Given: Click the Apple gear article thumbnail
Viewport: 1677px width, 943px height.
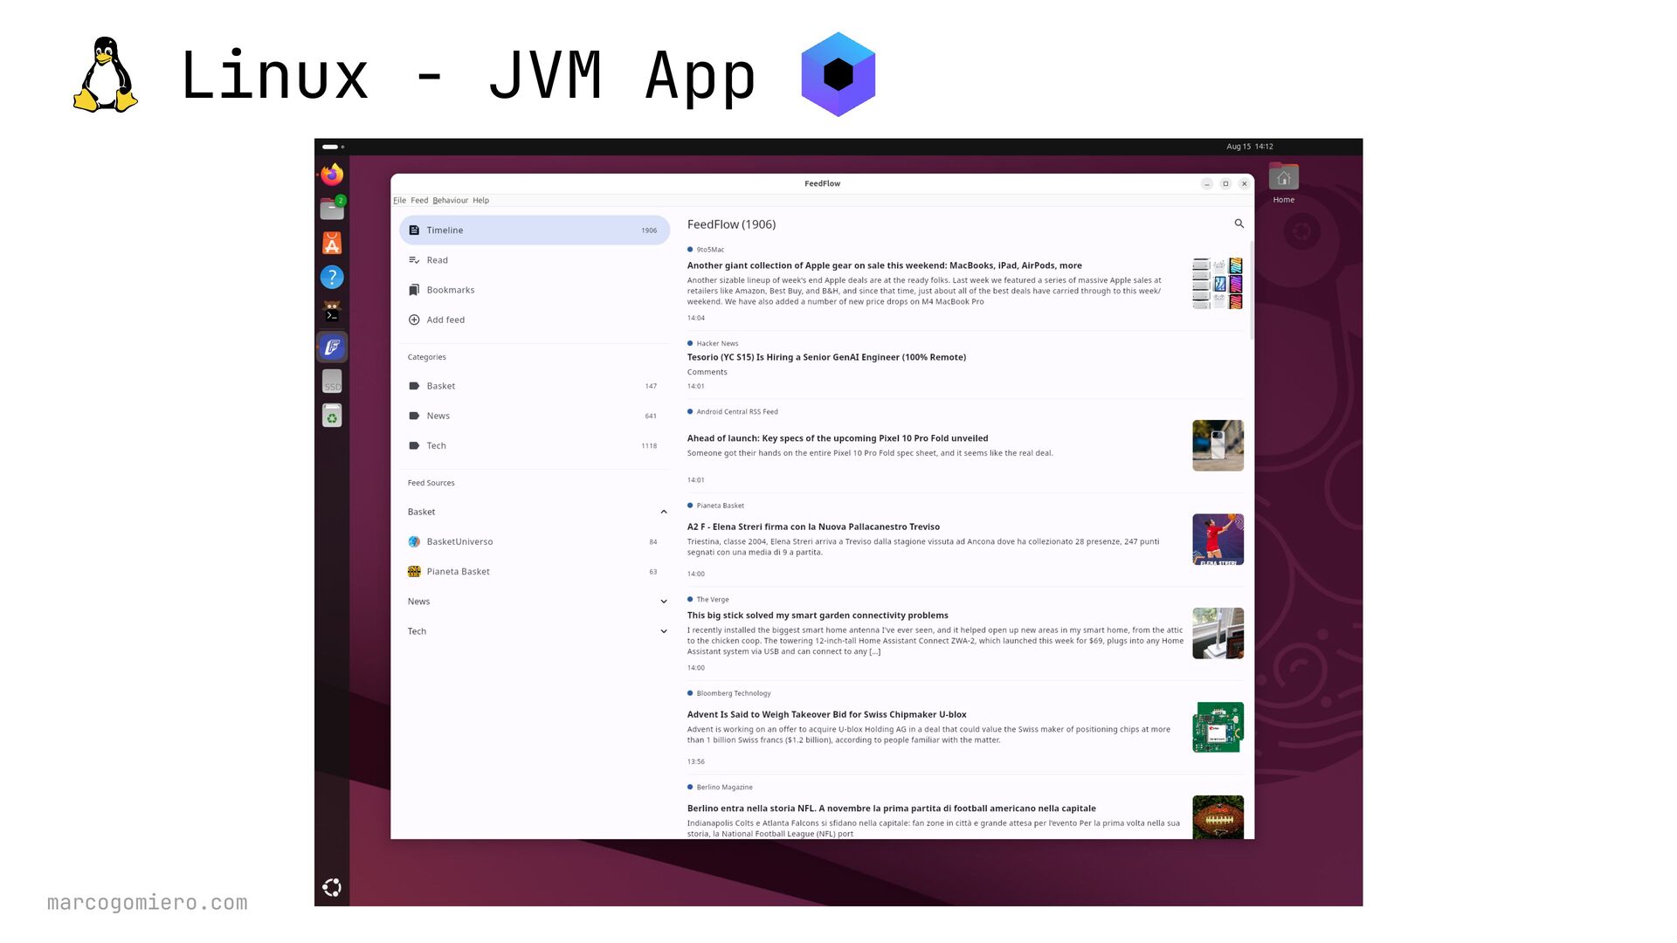Looking at the screenshot, I should 1218,283.
